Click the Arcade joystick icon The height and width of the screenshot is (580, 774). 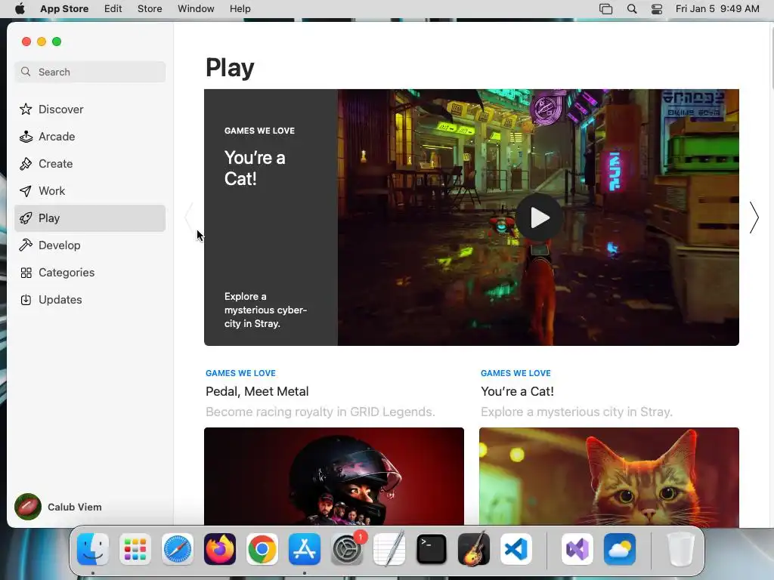26,137
